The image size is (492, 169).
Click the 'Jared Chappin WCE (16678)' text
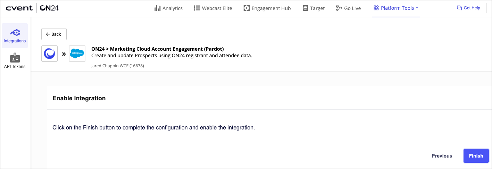[x=117, y=66]
